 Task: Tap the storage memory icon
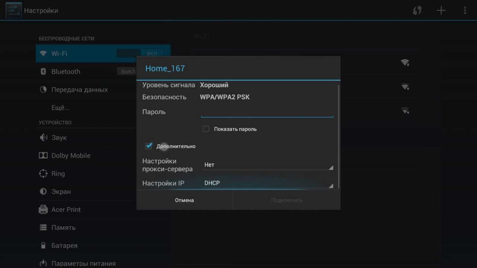click(x=43, y=227)
